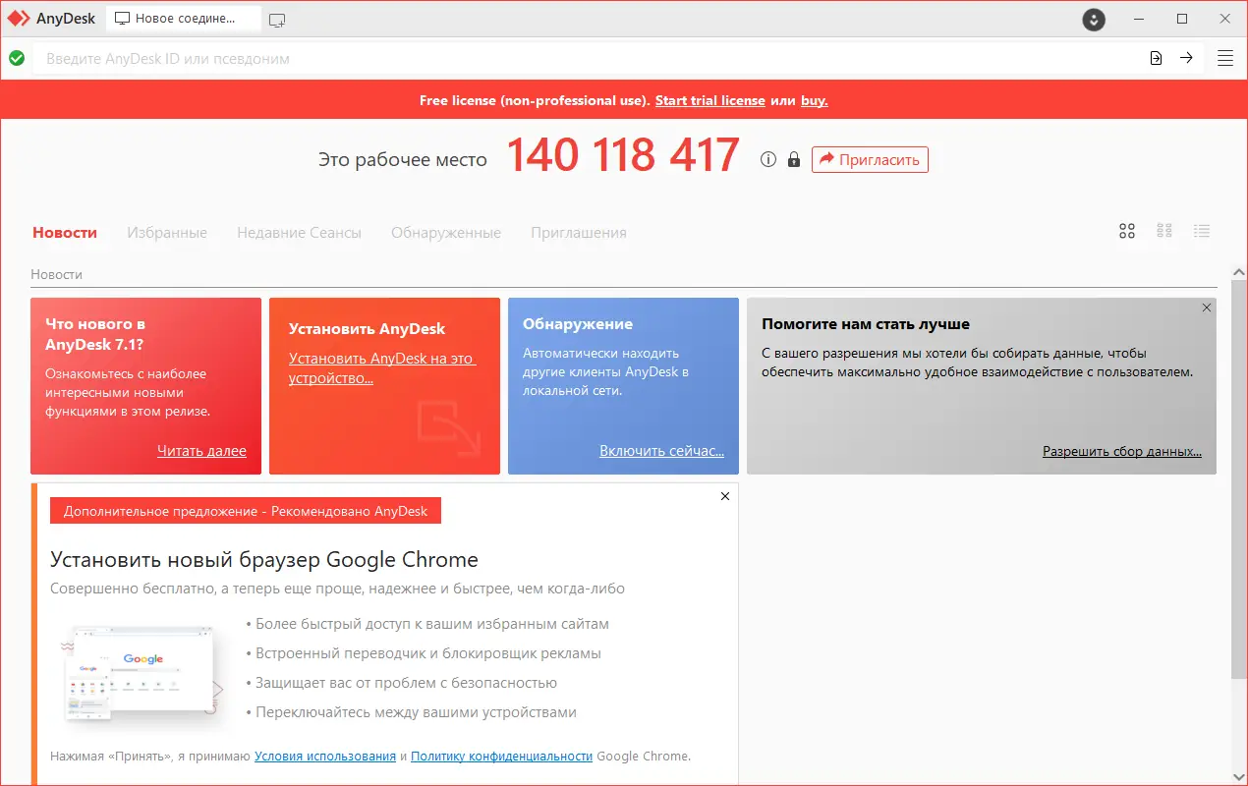Viewport: 1248px width, 786px height.
Task: Click the Google Chrome preview image
Action: 142,673
